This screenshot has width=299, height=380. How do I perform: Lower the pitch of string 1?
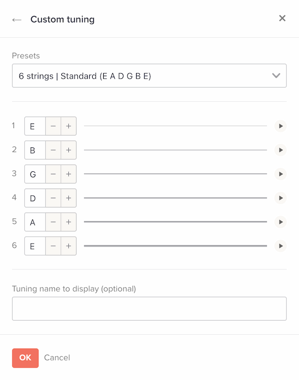[53, 126]
